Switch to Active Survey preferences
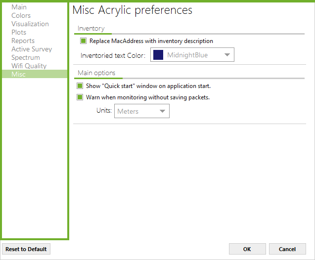This screenshot has height=260, width=315. (x=32, y=49)
